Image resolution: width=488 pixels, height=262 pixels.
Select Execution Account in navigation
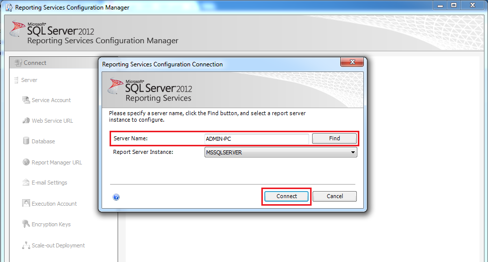[54, 204]
